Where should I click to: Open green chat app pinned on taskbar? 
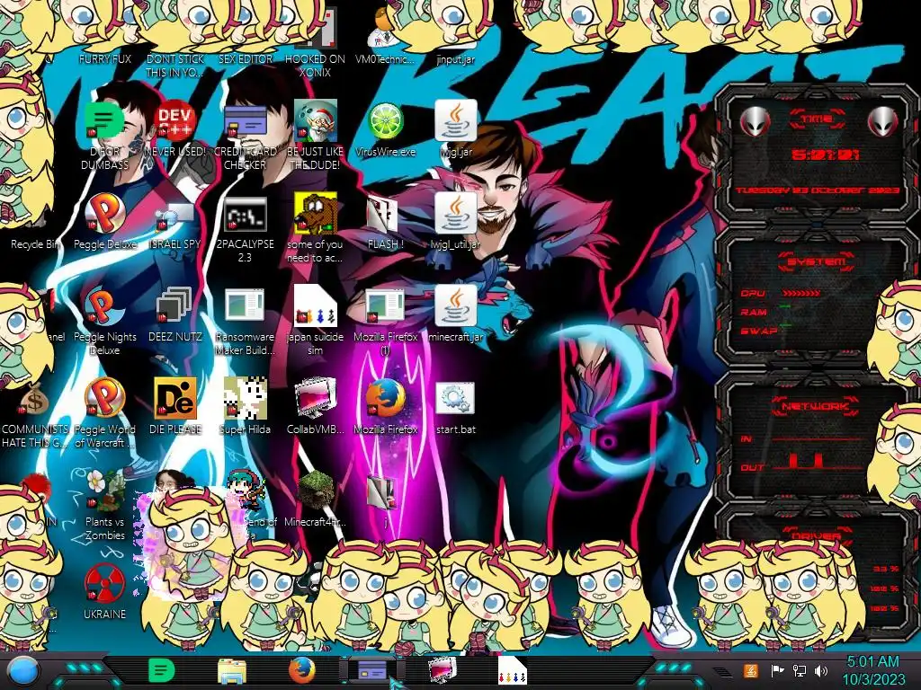tap(161, 671)
